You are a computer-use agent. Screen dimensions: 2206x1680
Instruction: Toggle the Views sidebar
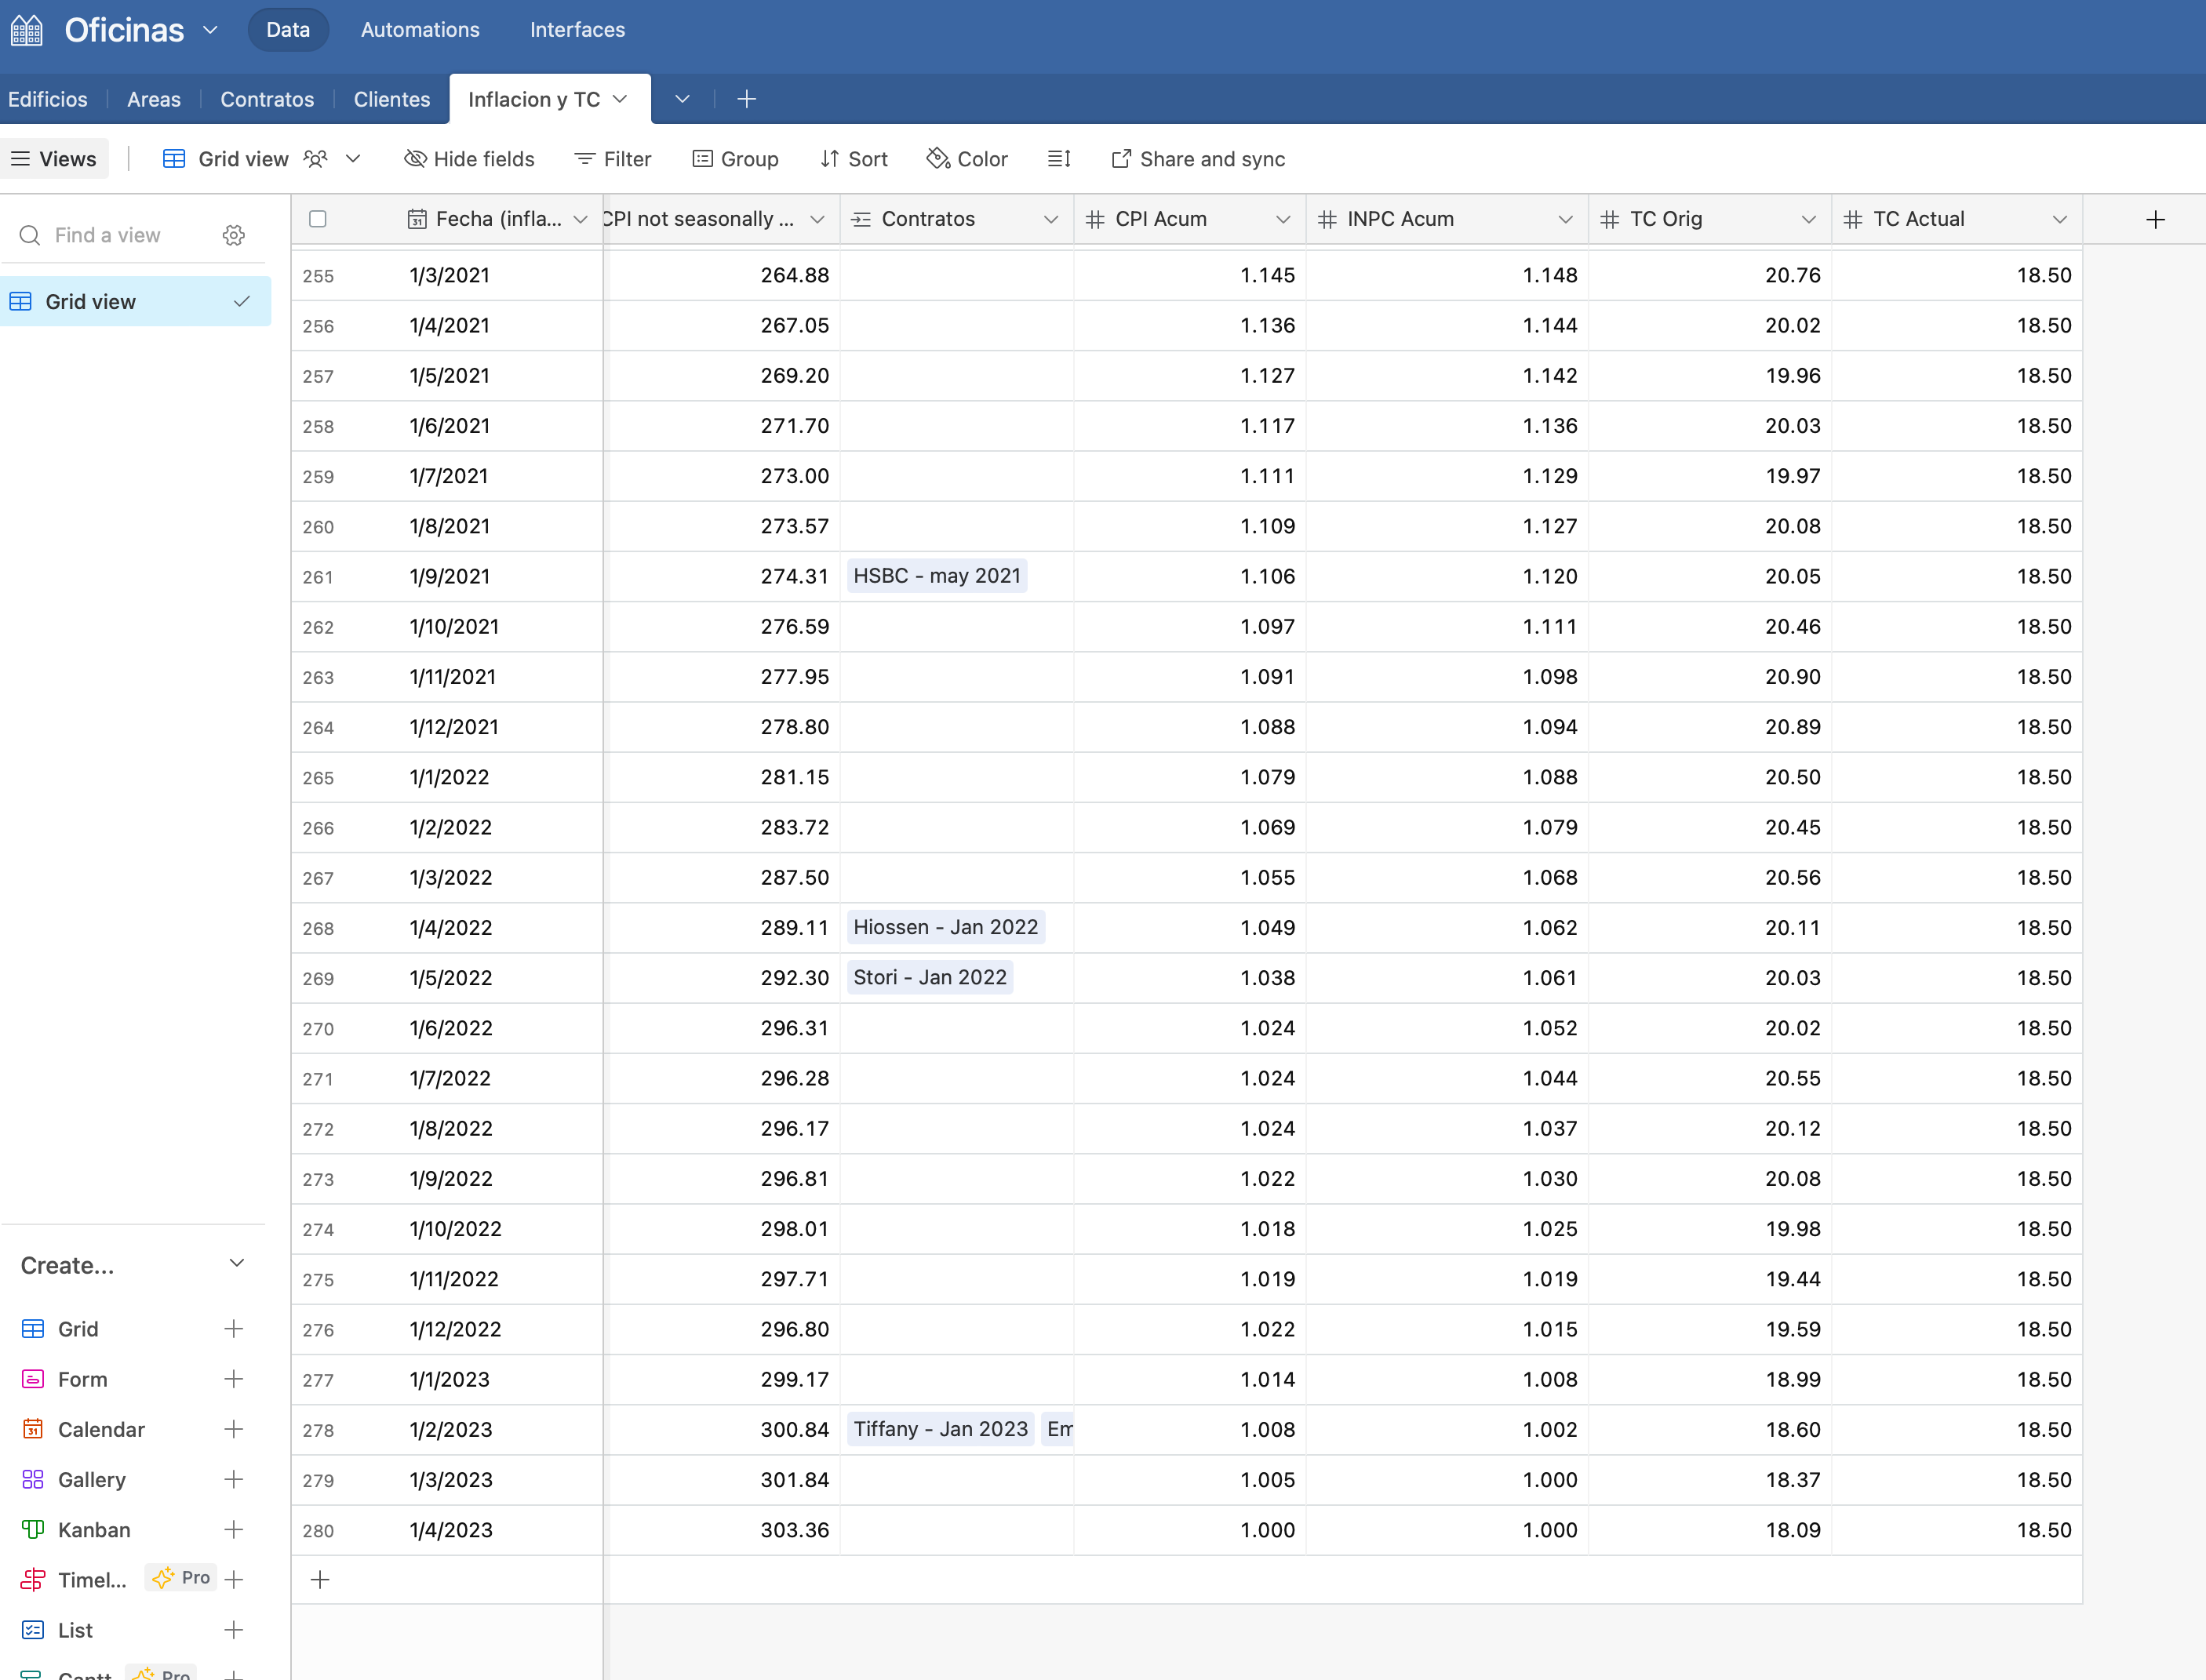coord(54,159)
